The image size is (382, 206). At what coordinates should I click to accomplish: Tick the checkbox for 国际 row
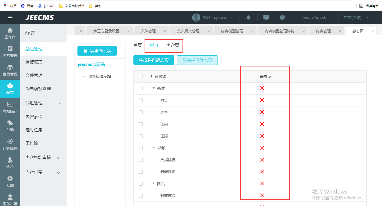(x=141, y=136)
